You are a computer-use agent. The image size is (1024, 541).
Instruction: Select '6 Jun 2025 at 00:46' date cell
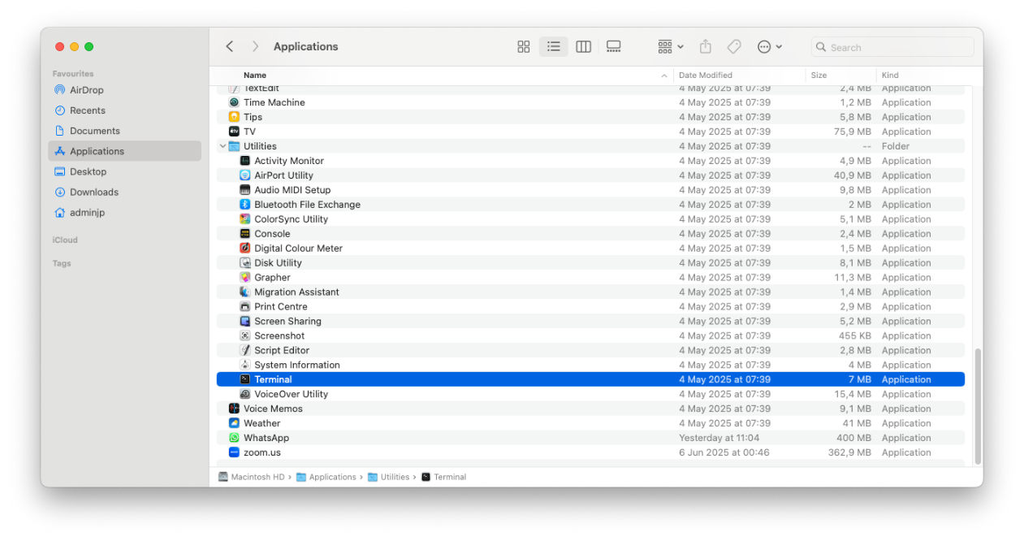click(724, 452)
